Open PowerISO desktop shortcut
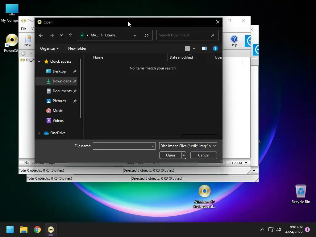Image resolution: width=316 pixels, height=237 pixels. tap(11, 43)
